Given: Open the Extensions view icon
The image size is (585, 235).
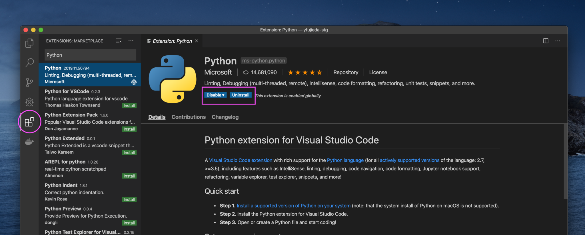Looking at the screenshot, I should click(x=29, y=122).
